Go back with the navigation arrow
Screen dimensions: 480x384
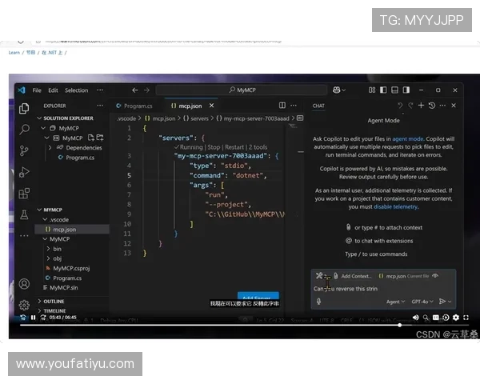tap(135, 90)
